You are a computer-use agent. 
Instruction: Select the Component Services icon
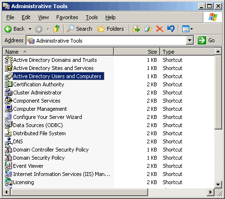click(9, 101)
